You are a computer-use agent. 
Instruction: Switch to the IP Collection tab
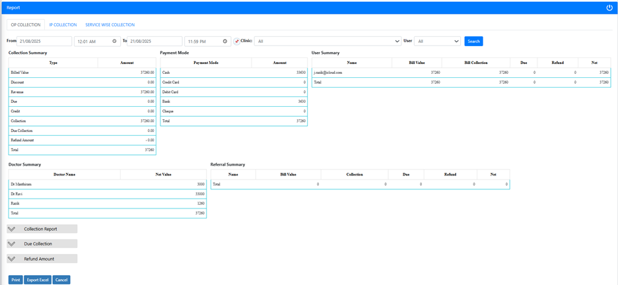pyautogui.click(x=63, y=24)
